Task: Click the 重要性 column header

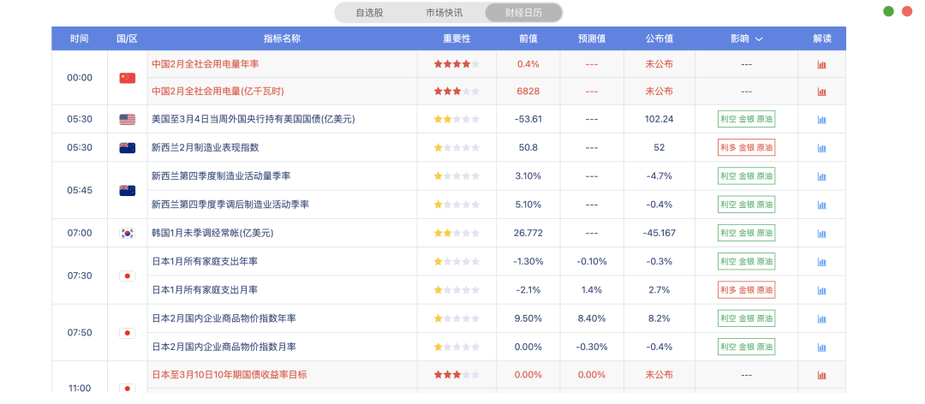Action: click(457, 39)
